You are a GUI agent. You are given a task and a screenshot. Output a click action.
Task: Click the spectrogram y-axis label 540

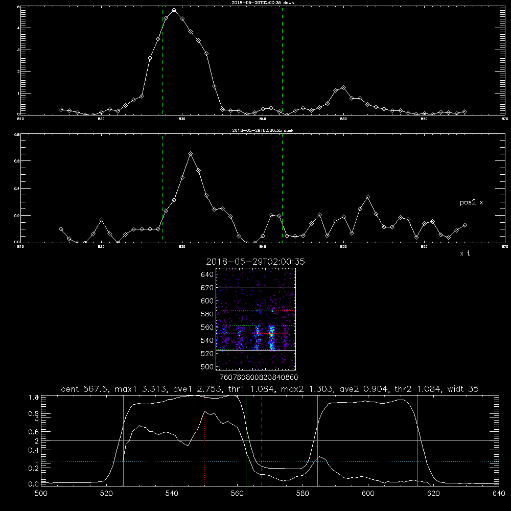tap(207, 340)
